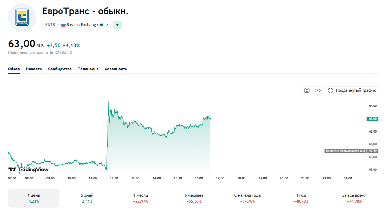Select the 5 дней time range
The width and height of the screenshot is (386, 211).
pyautogui.click(x=87, y=198)
